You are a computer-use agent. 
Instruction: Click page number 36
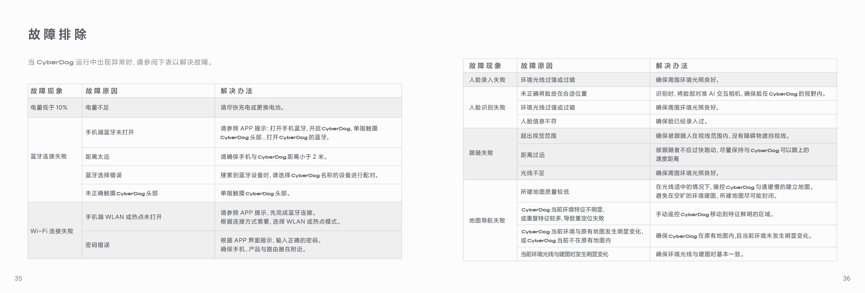point(846,278)
